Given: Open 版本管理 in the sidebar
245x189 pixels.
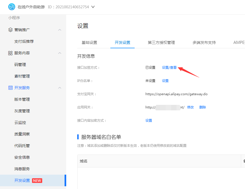Looking at the screenshot, I should click(22, 99).
